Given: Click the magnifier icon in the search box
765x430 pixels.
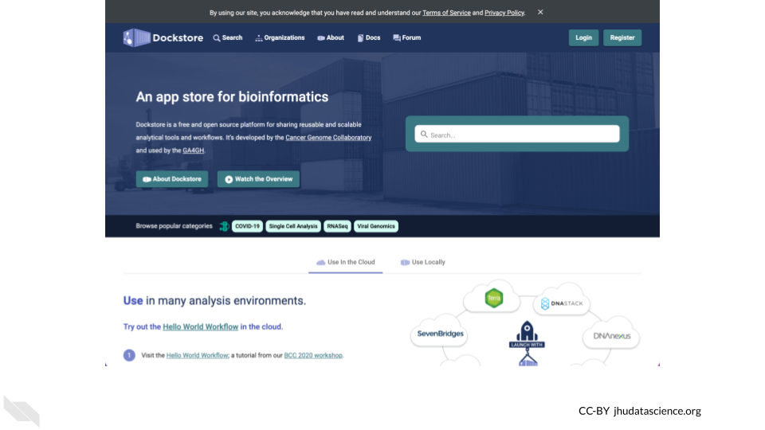Looking at the screenshot, I should click(424, 134).
